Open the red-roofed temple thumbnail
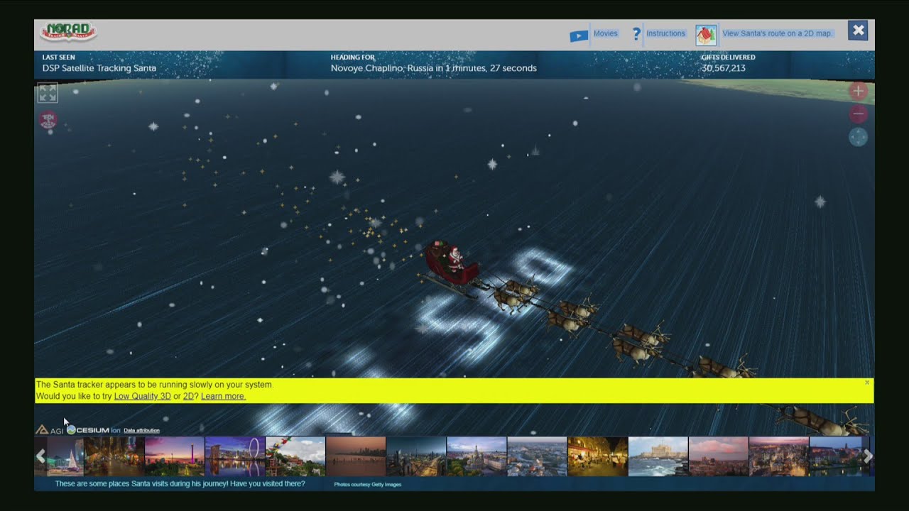 click(x=295, y=456)
